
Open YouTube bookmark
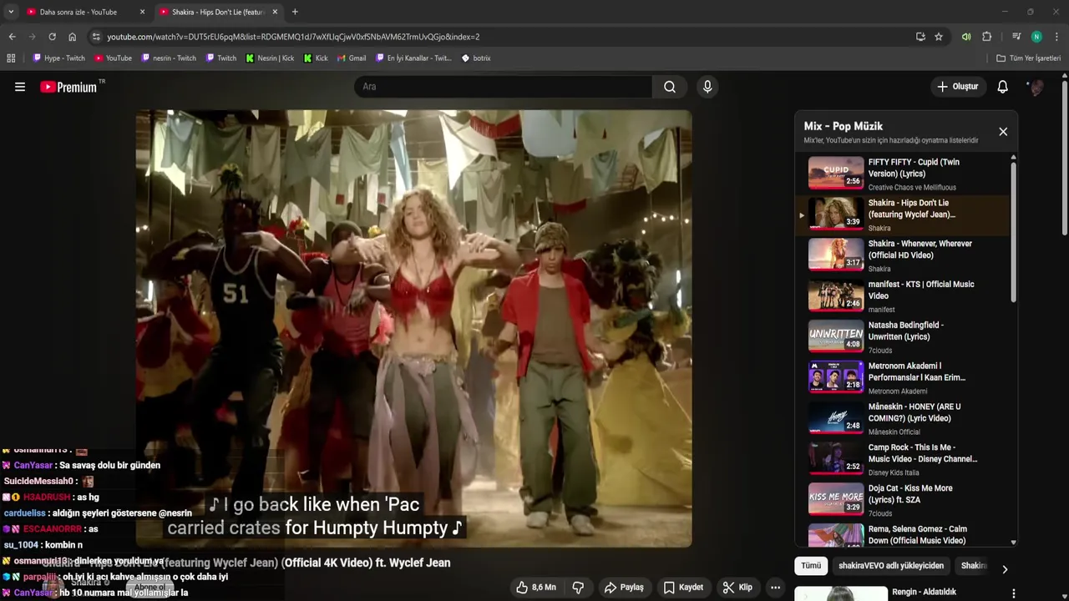click(x=113, y=58)
